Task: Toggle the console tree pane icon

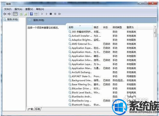Action: click(x=15, y=14)
